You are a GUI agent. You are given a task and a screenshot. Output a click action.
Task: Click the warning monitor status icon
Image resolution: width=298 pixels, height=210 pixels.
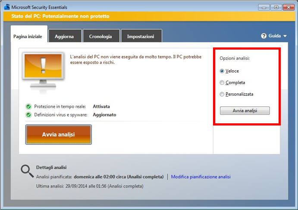43,72
